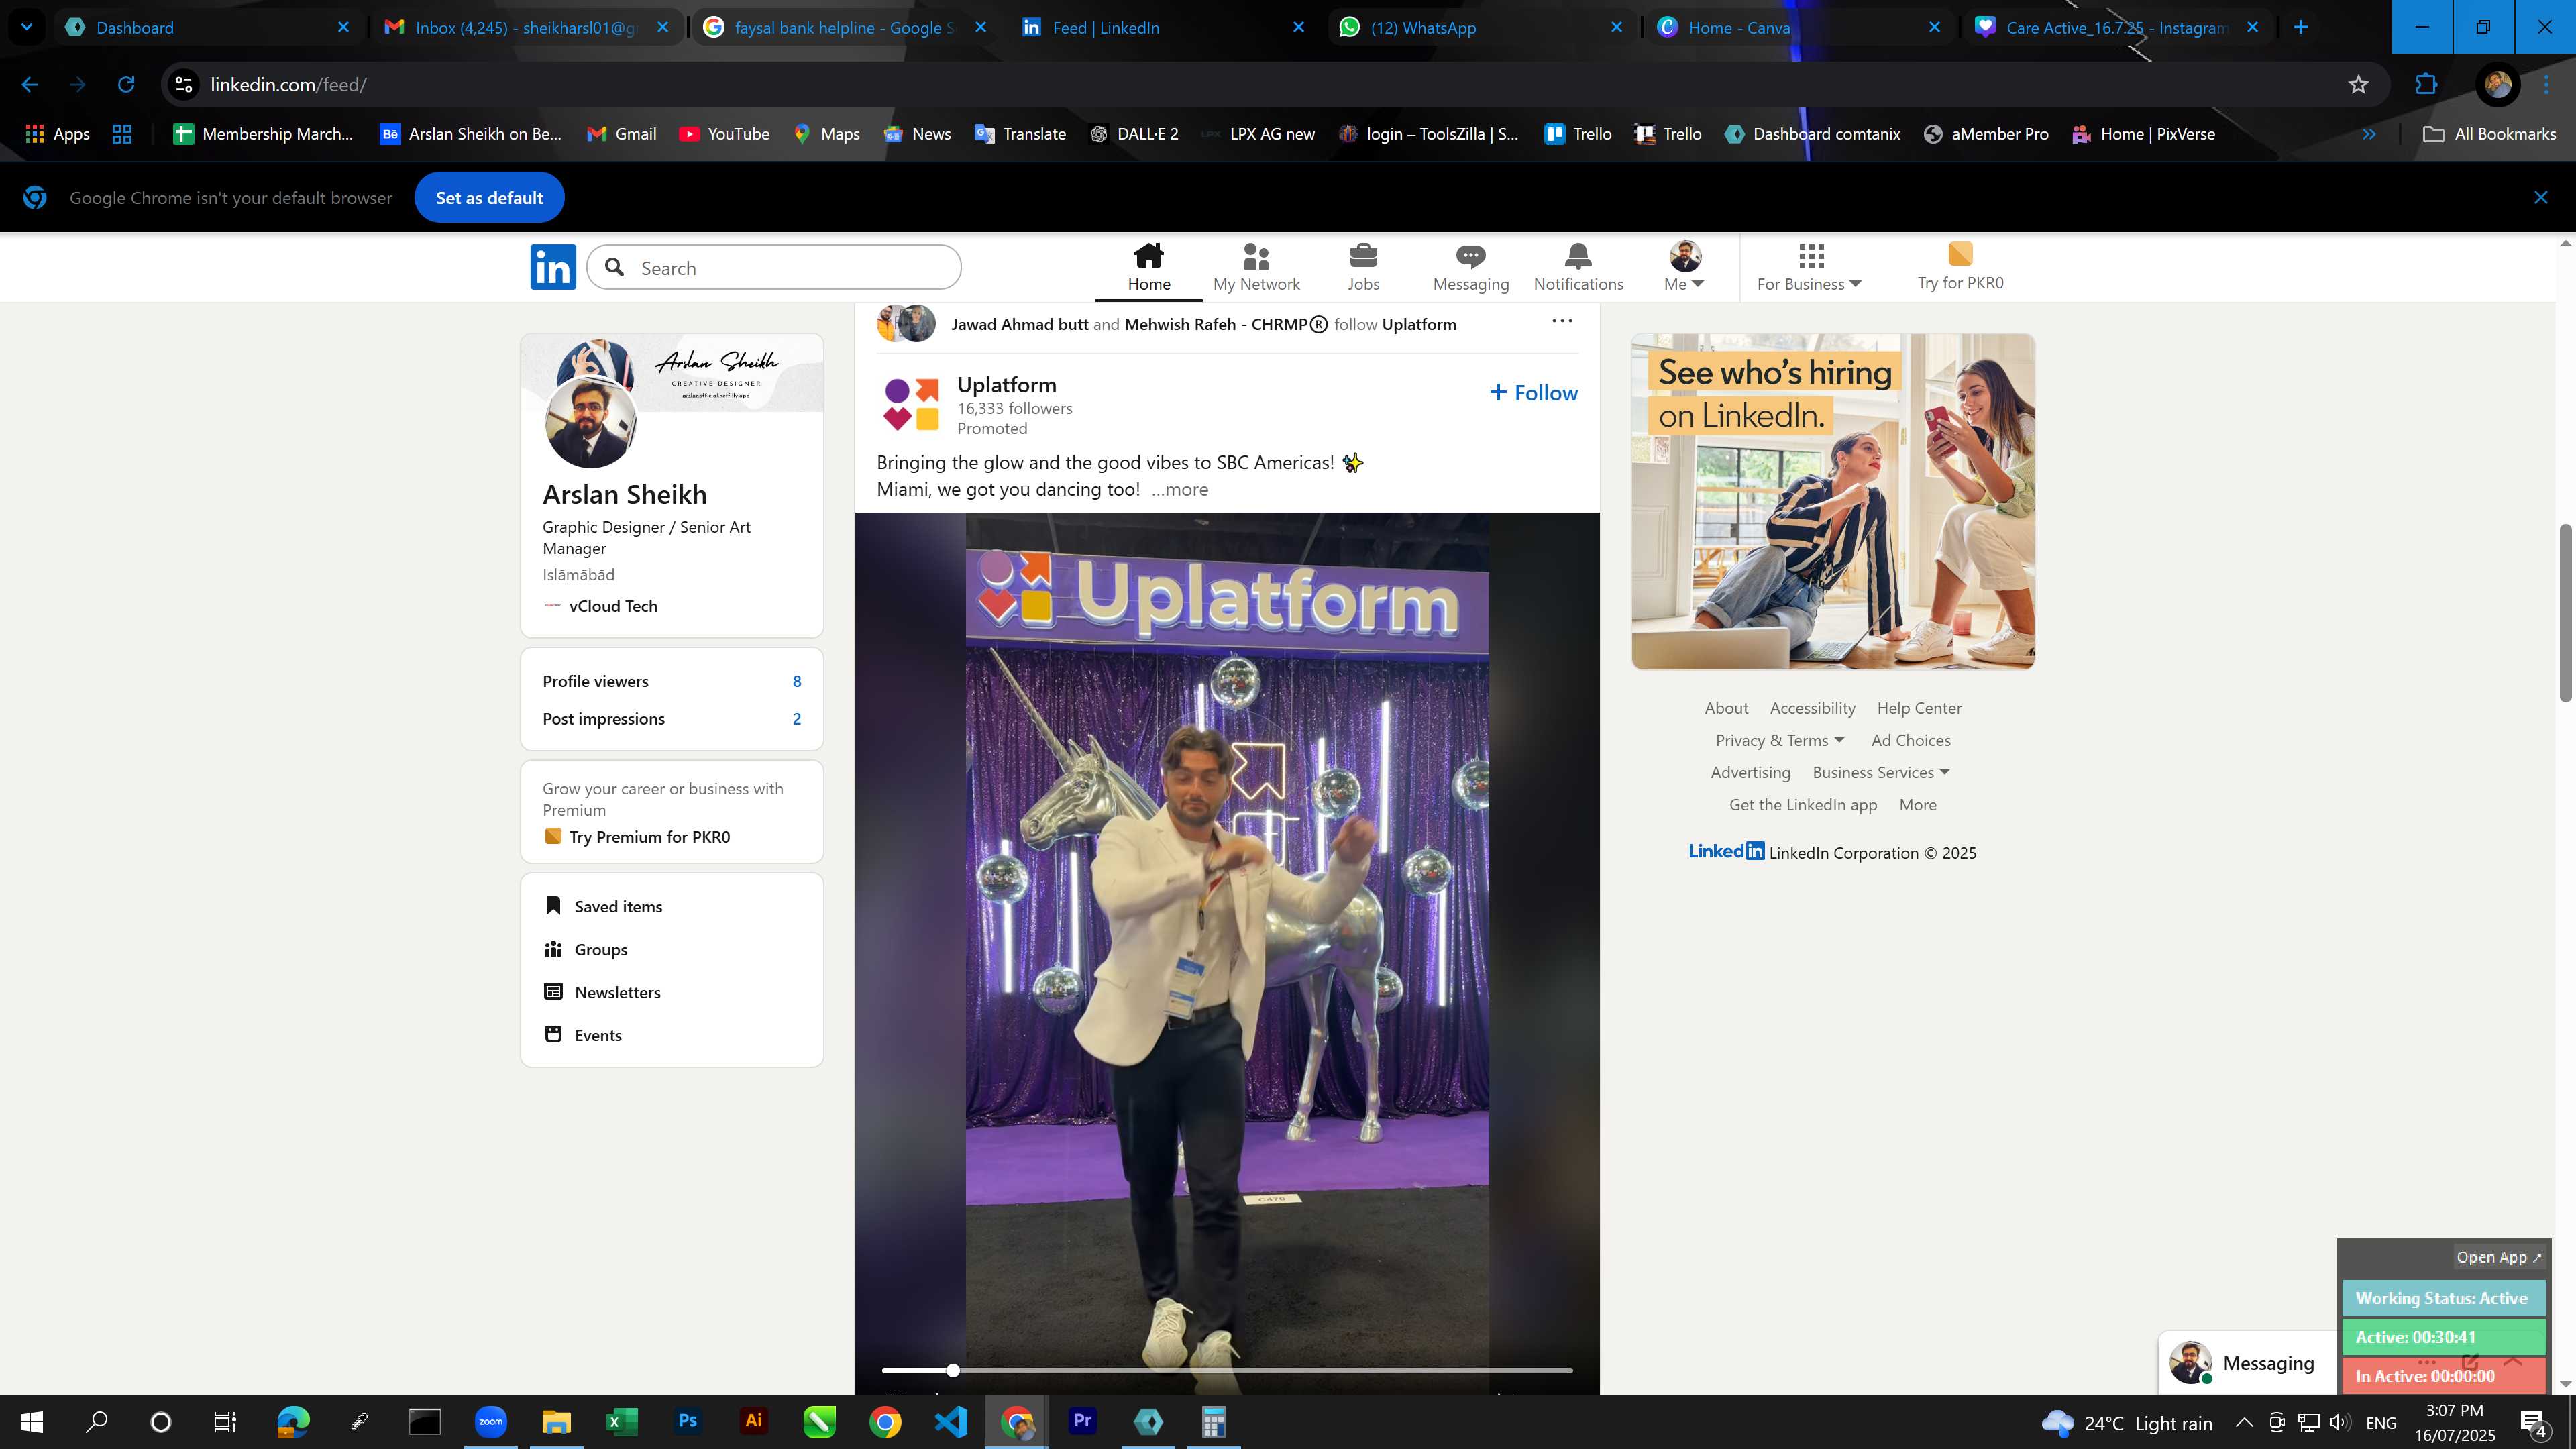Image resolution: width=2576 pixels, height=1449 pixels.
Task: Open the Apps bookmark shortcut
Action: click(57, 133)
